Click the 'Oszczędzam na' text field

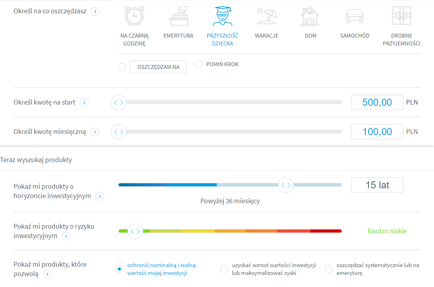158,67
